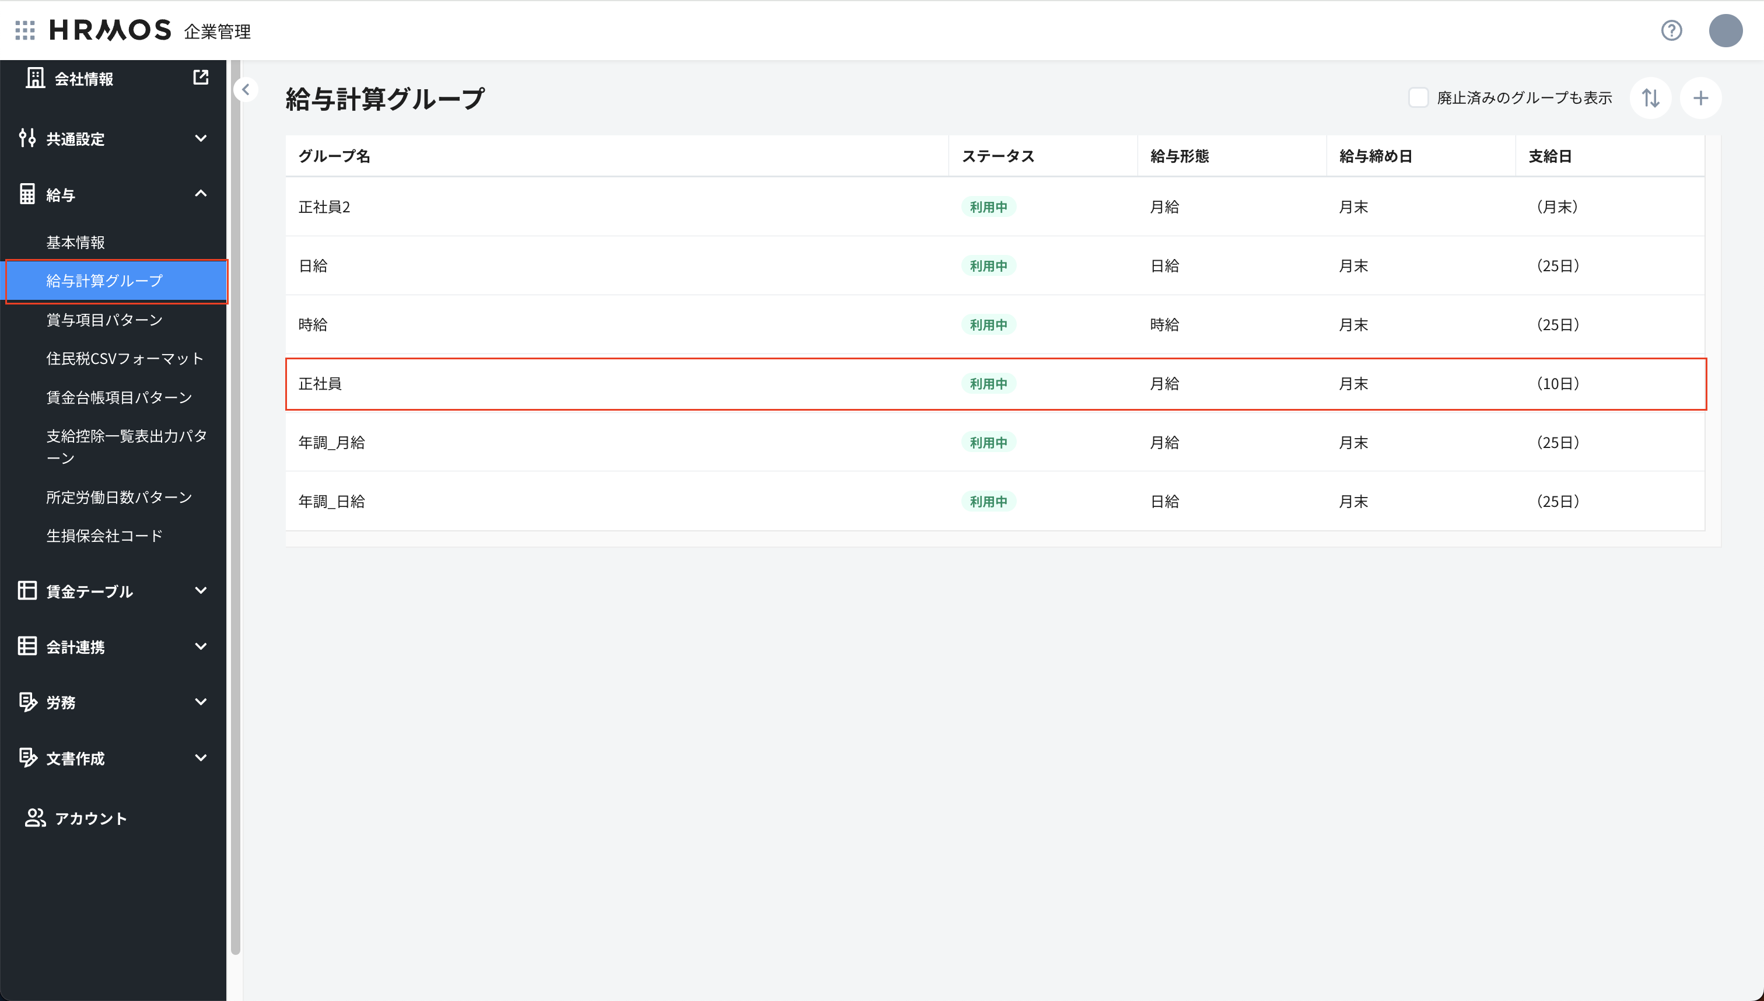Open the 基本情報 page
The width and height of the screenshot is (1764, 1001).
point(76,242)
